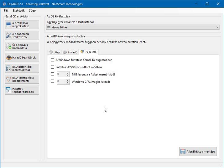Click the BCD-technológia (Deployment) icon
This screenshot has width=224, height=168.
[x=9, y=79]
